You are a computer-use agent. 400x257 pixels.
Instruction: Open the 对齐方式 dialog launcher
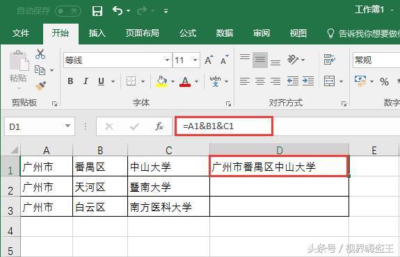[x=344, y=103]
